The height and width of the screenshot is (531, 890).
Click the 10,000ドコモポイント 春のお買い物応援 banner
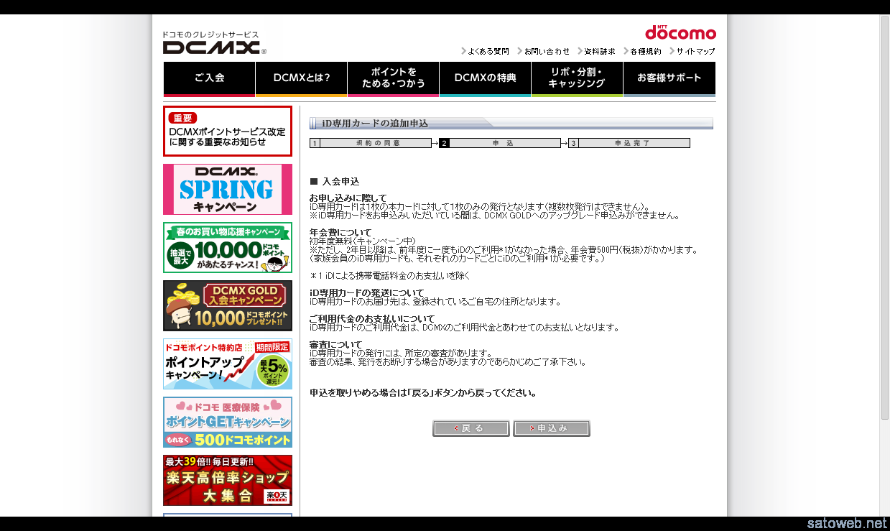(x=227, y=247)
